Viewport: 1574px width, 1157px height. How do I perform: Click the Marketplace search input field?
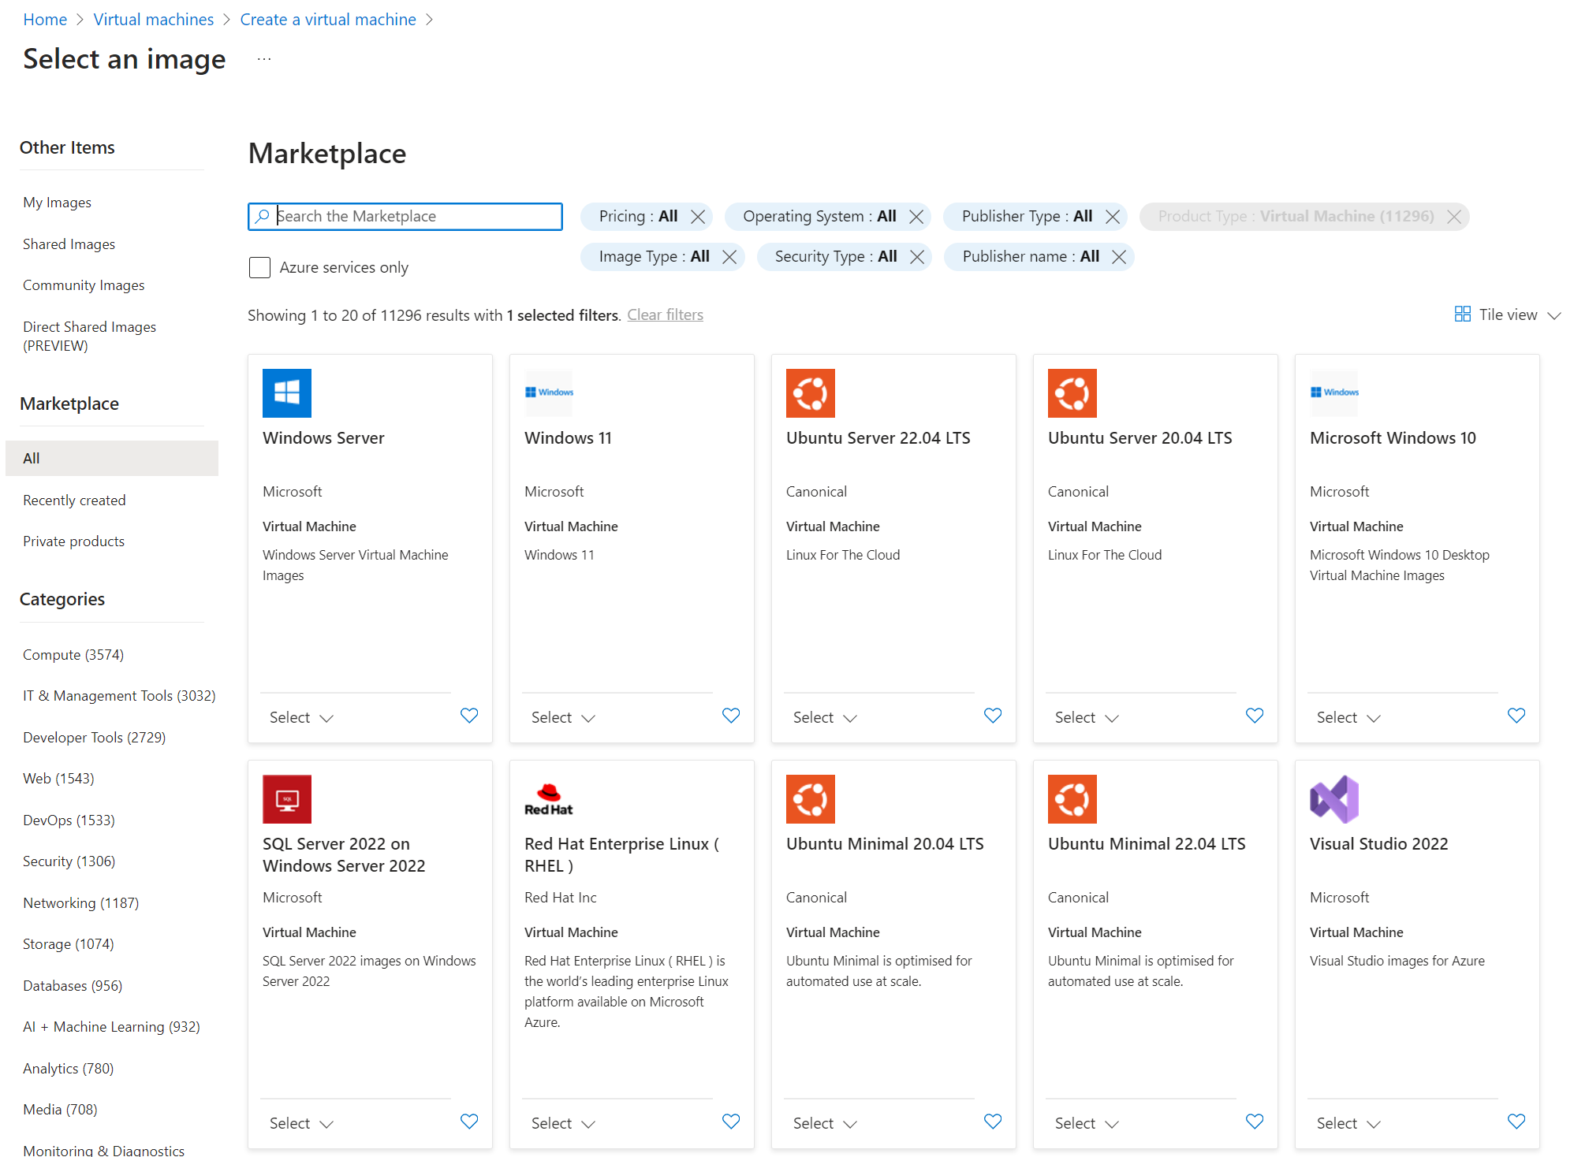[405, 216]
